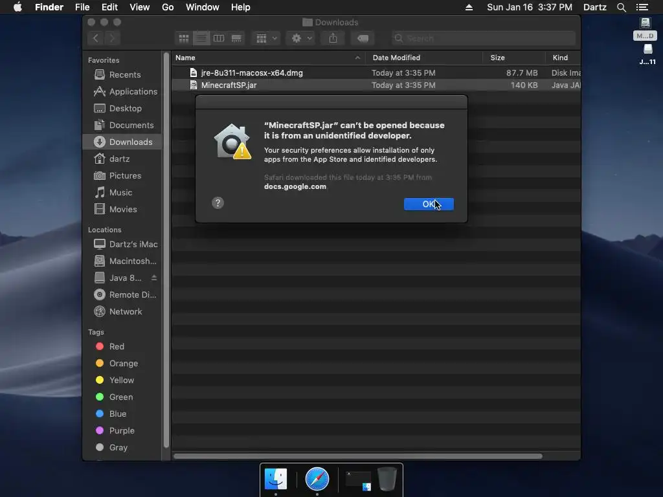Filter by Green tag
The width and height of the screenshot is (663, 497).
click(x=122, y=397)
